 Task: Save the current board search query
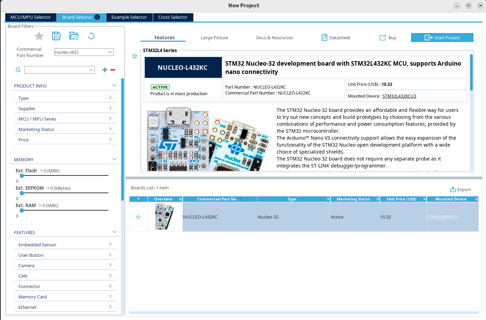pos(56,36)
